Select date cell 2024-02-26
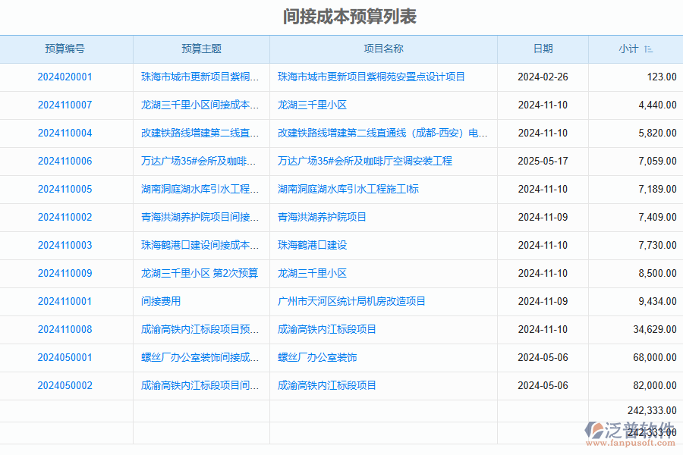The image size is (683, 455). [x=543, y=77]
